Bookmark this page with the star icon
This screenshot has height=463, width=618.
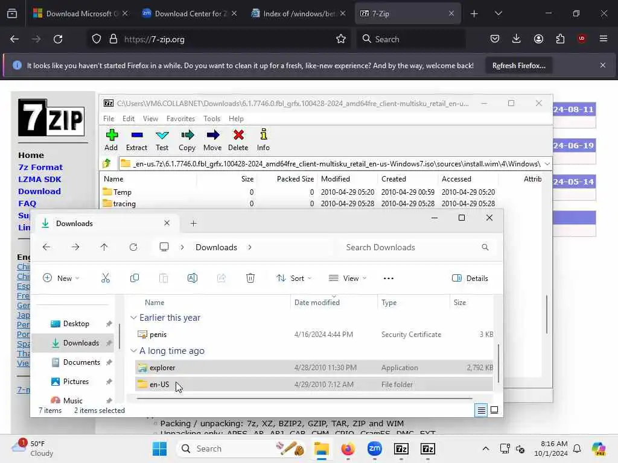pos(341,39)
